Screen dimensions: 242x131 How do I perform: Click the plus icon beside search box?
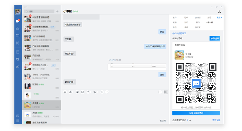(x=57, y=12)
